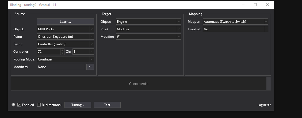Open the Mapper Automatic (Switch to Switch) dropdown
Screen dimensions: 302x118
point(235,22)
